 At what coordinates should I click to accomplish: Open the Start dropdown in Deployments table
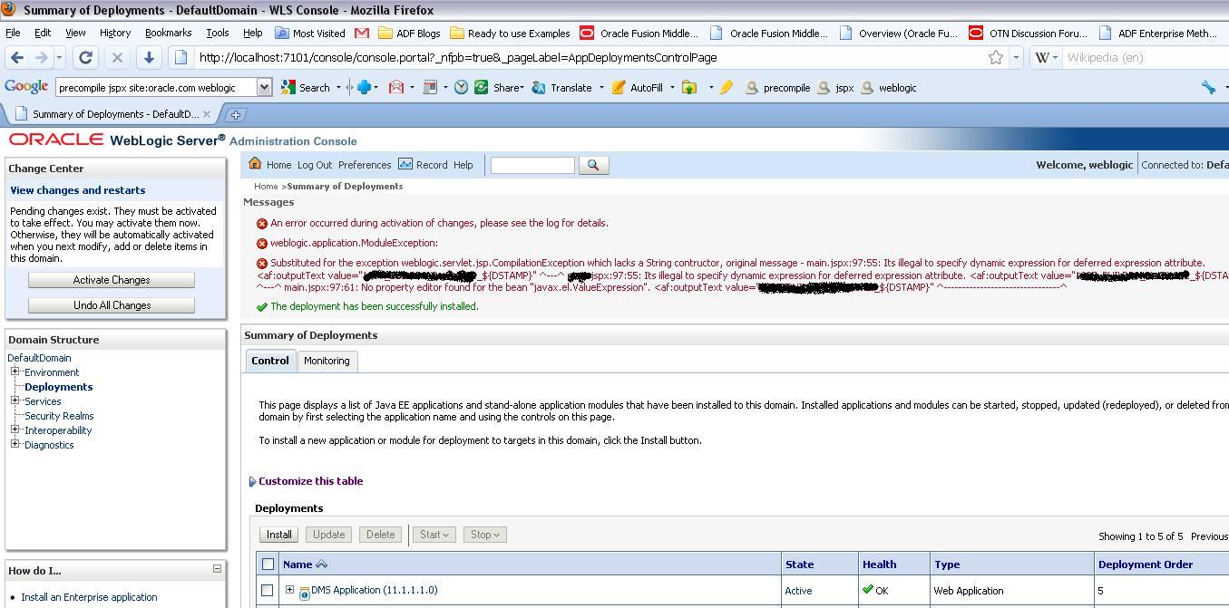pyautogui.click(x=434, y=535)
